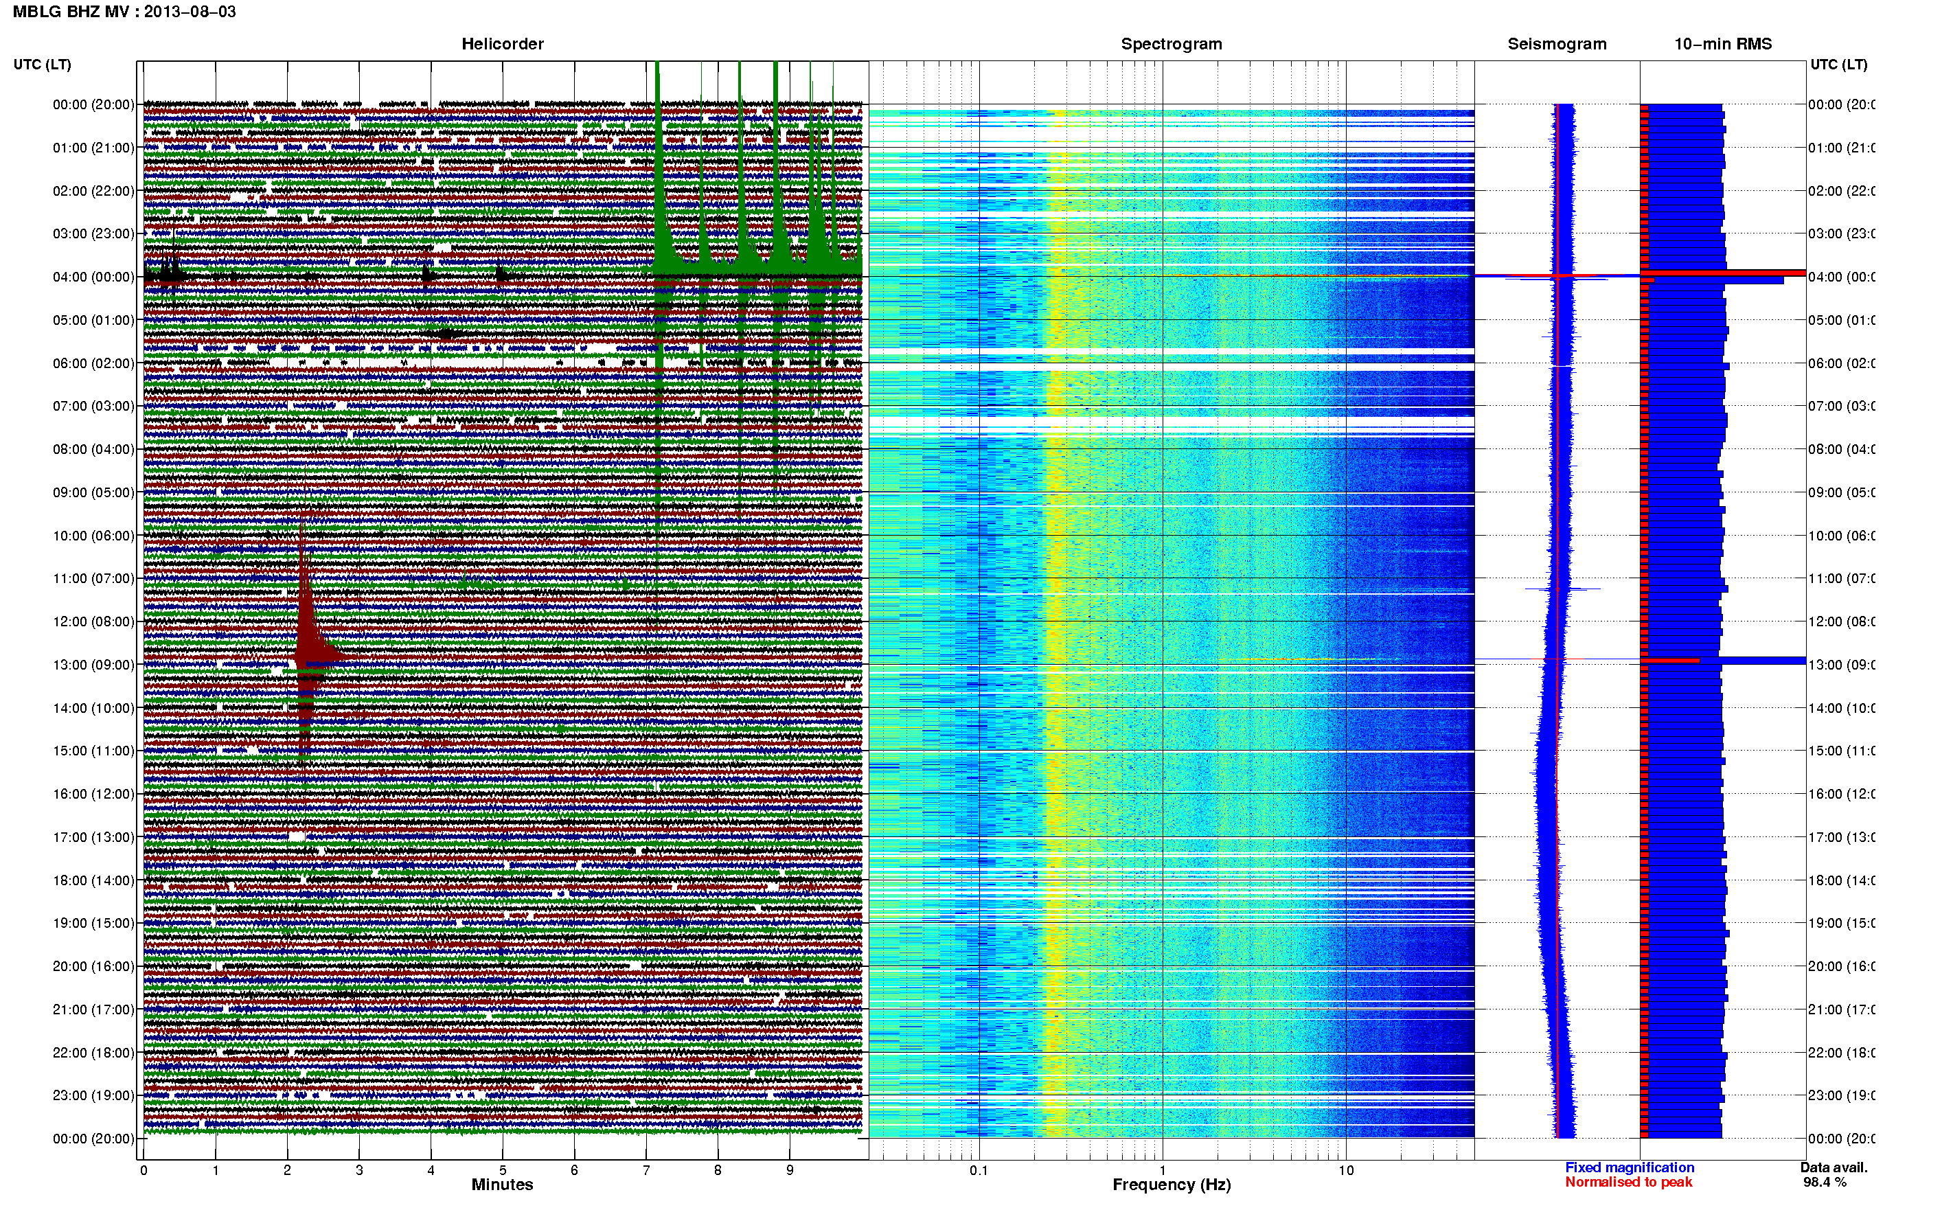Click the 1 Hz frequency tick label
Viewport: 1953px width, 1221px height.
click(1163, 1170)
